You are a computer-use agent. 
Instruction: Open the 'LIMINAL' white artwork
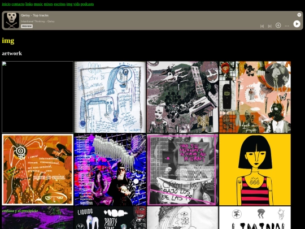tap(255, 218)
